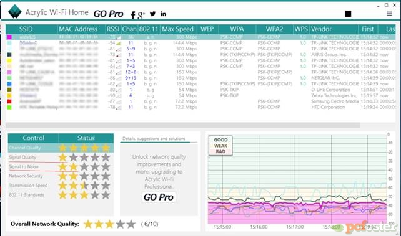Sort by Max Speed column header
The height and width of the screenshot is (236, 401).
(x=178, y=29)
